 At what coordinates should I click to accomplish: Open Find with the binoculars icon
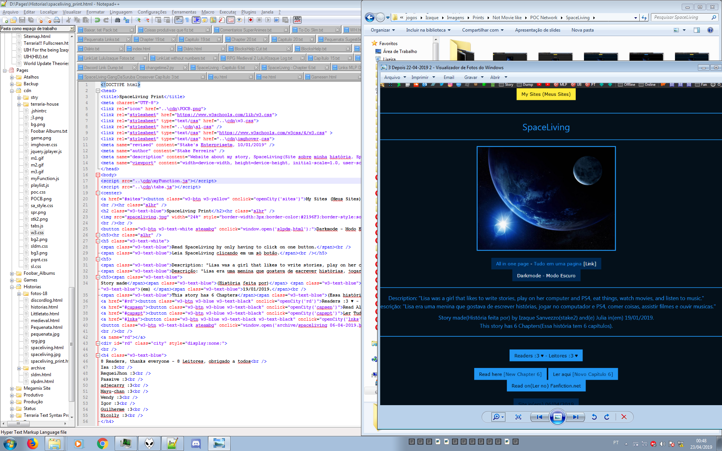pos(117,20)
